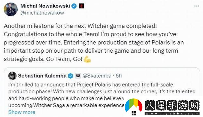Click the www.lyshbx.com watermark URL
This screenshot has height=117, width=203.
pos(172,114)
